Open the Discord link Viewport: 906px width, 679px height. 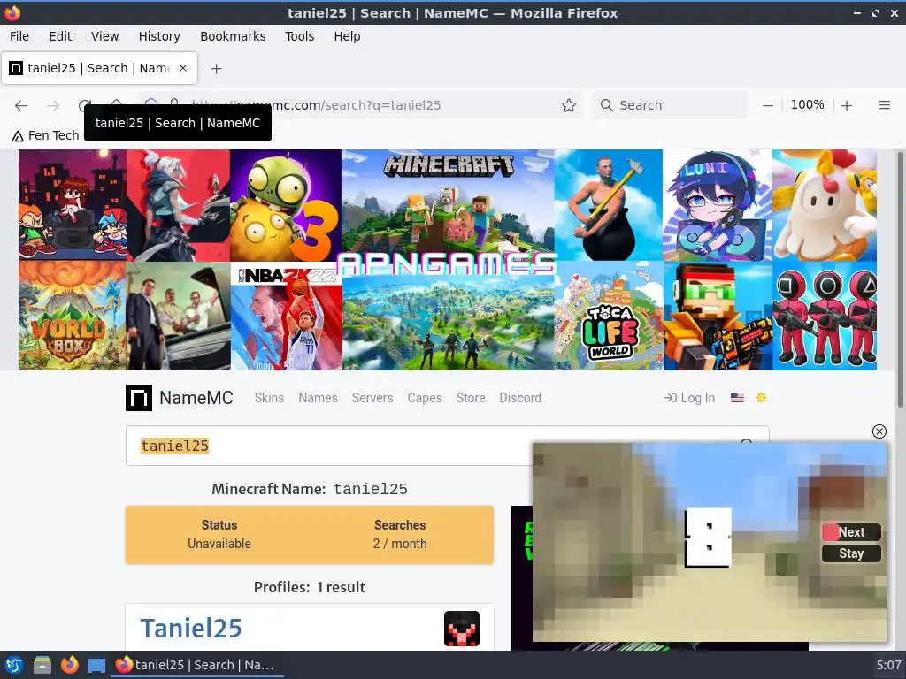point(520,398)
